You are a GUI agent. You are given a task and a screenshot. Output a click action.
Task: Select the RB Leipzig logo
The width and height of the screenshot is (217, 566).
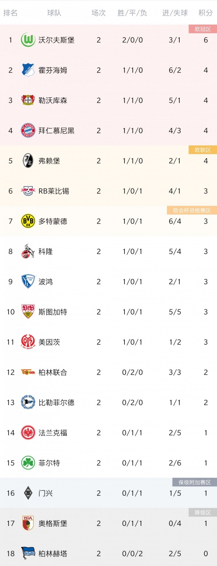[28, 191]
